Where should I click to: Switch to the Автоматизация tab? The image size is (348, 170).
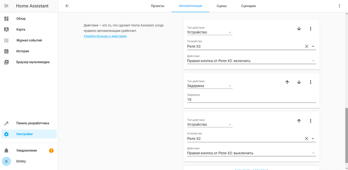pyautogui.click(x=190, y=6)
